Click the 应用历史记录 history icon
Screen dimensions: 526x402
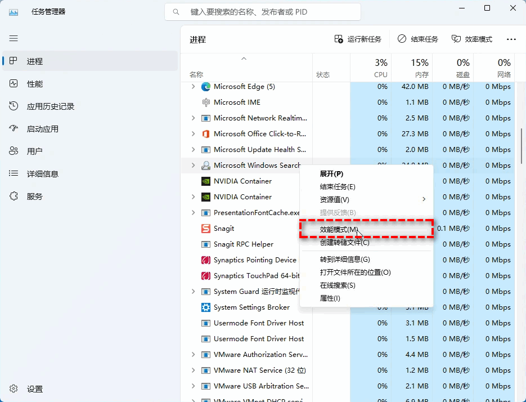[x=14, y=106]
